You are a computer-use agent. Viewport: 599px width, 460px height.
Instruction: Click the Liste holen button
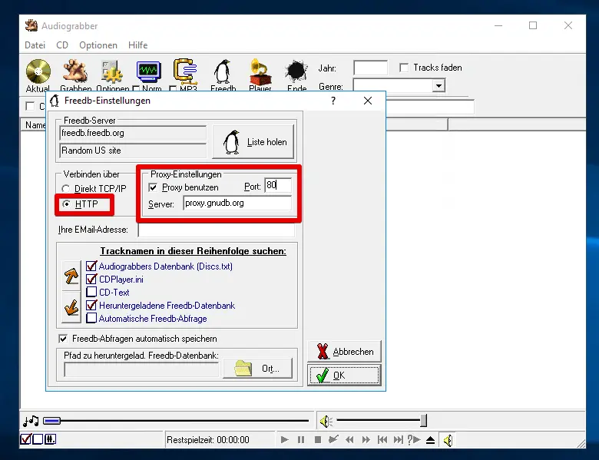point(253,142)
